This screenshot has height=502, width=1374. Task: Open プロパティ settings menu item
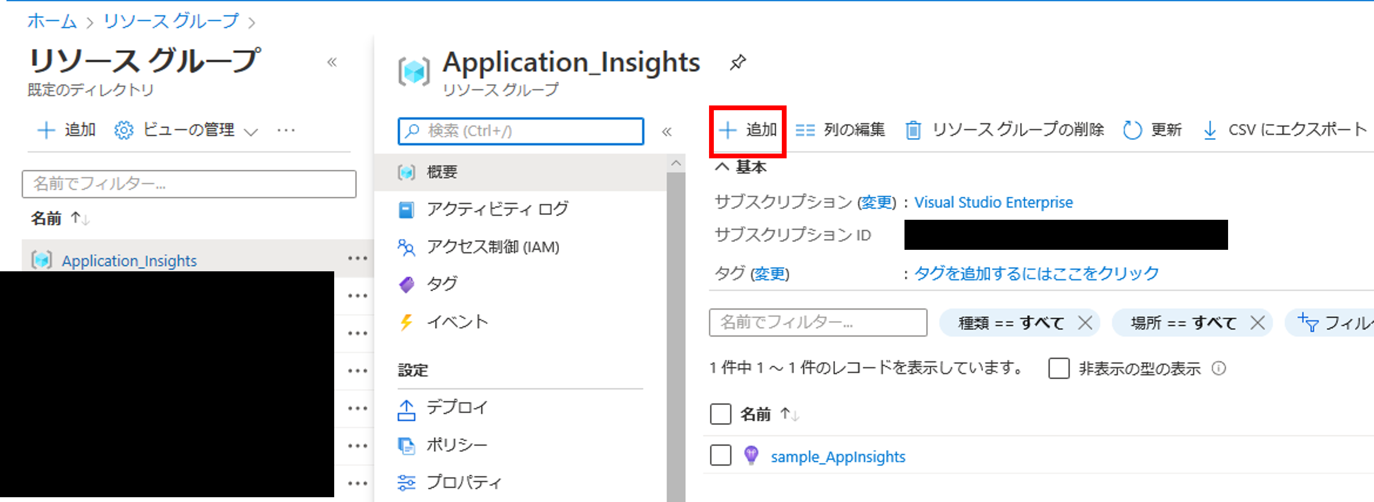[520, 482]
